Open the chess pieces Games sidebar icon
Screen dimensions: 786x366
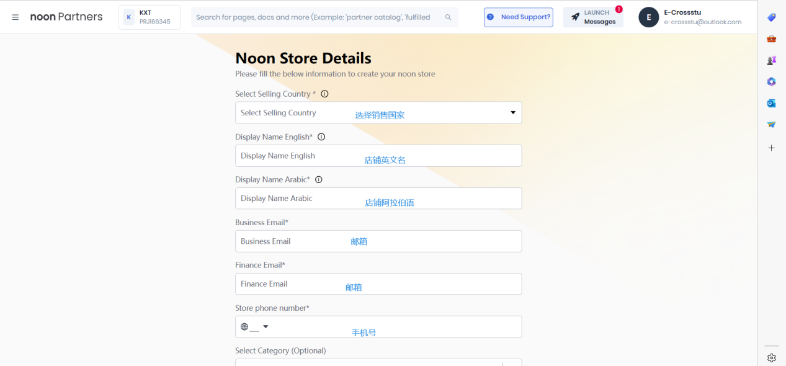[771, 60]
